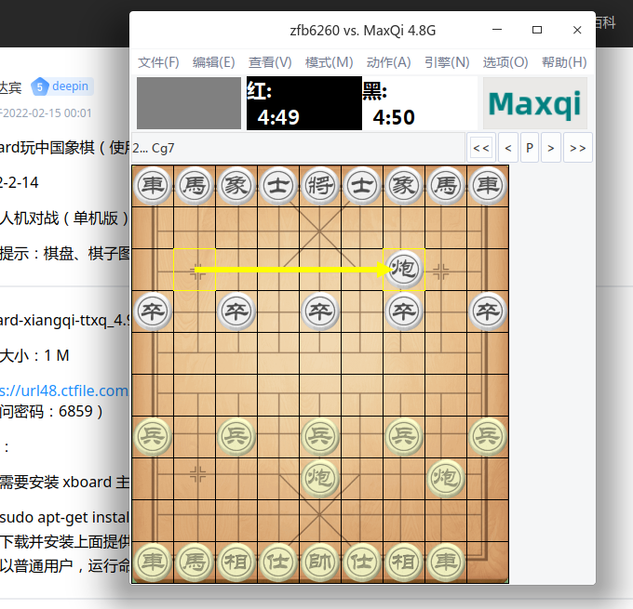The image size is (633, 609).
Task: Open the 查看(V) menu
Action: pos(270,62)
